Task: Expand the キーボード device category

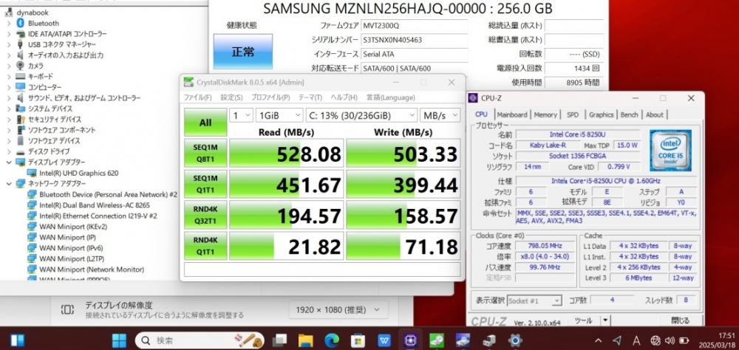Action: (x=9, y=76)
